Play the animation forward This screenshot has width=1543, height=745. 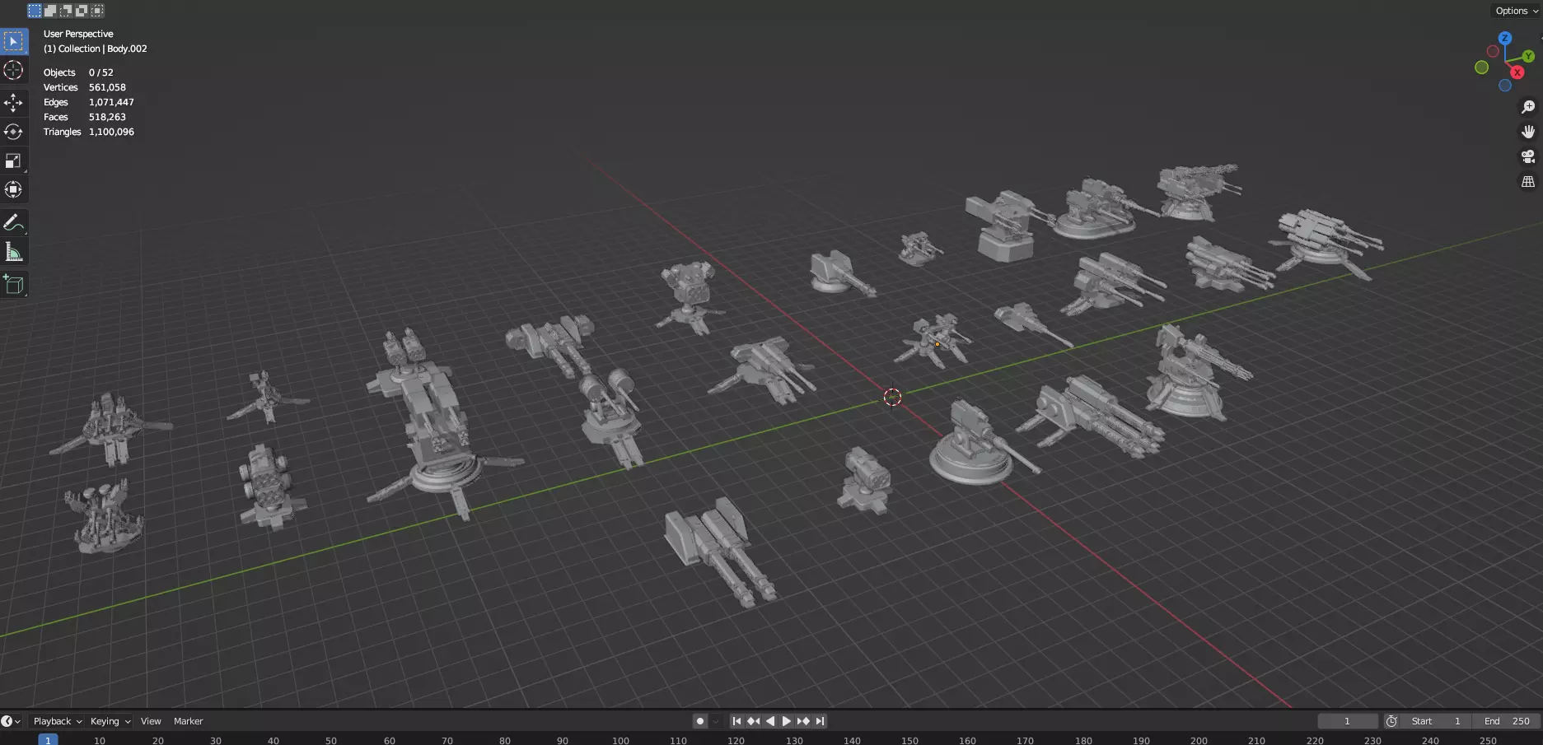coord(786,721)
